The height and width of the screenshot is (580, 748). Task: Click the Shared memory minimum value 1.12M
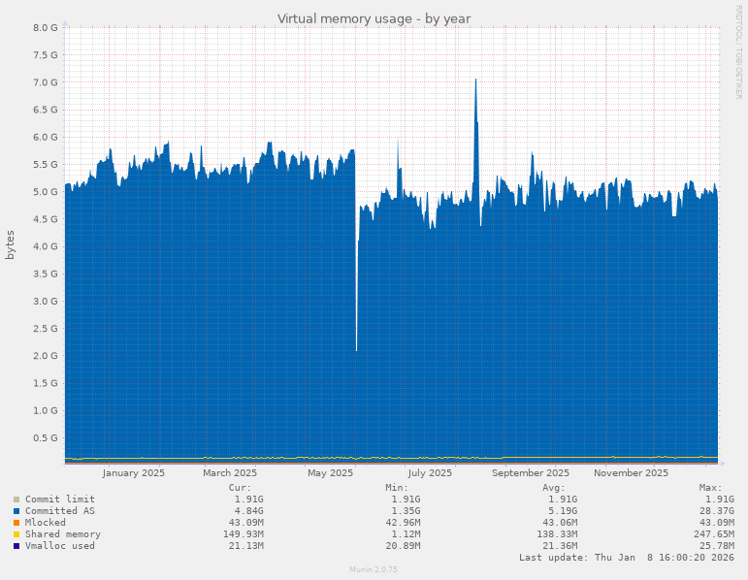point(406,534)
